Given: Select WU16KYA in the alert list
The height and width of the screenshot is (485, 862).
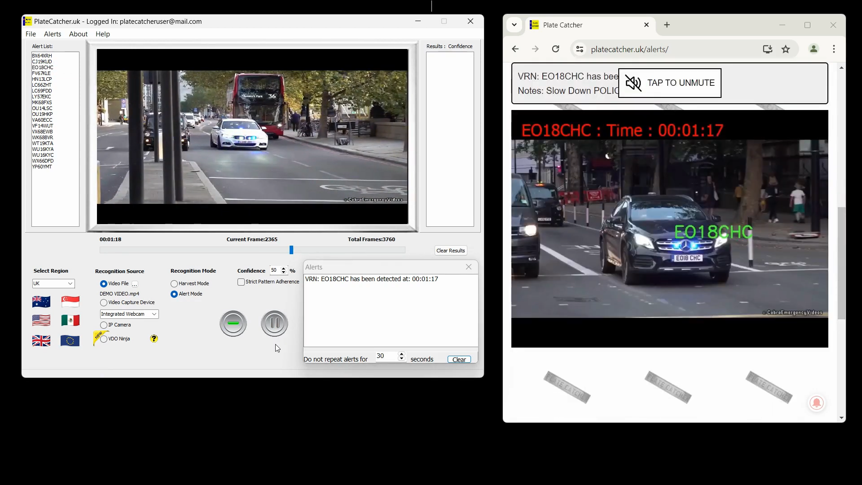Looking at the screenshot, I should tap(43, 149).
